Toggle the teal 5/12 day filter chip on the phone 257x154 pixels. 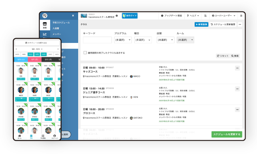(x=43, y=54)
